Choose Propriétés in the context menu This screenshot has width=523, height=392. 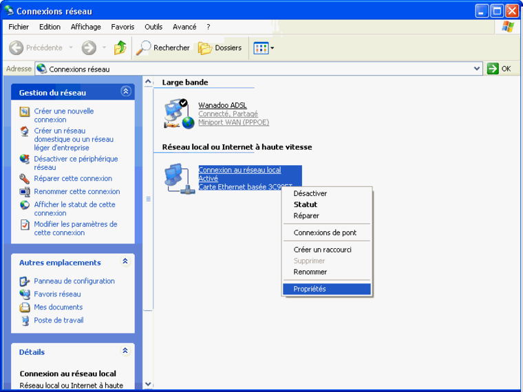327,289
